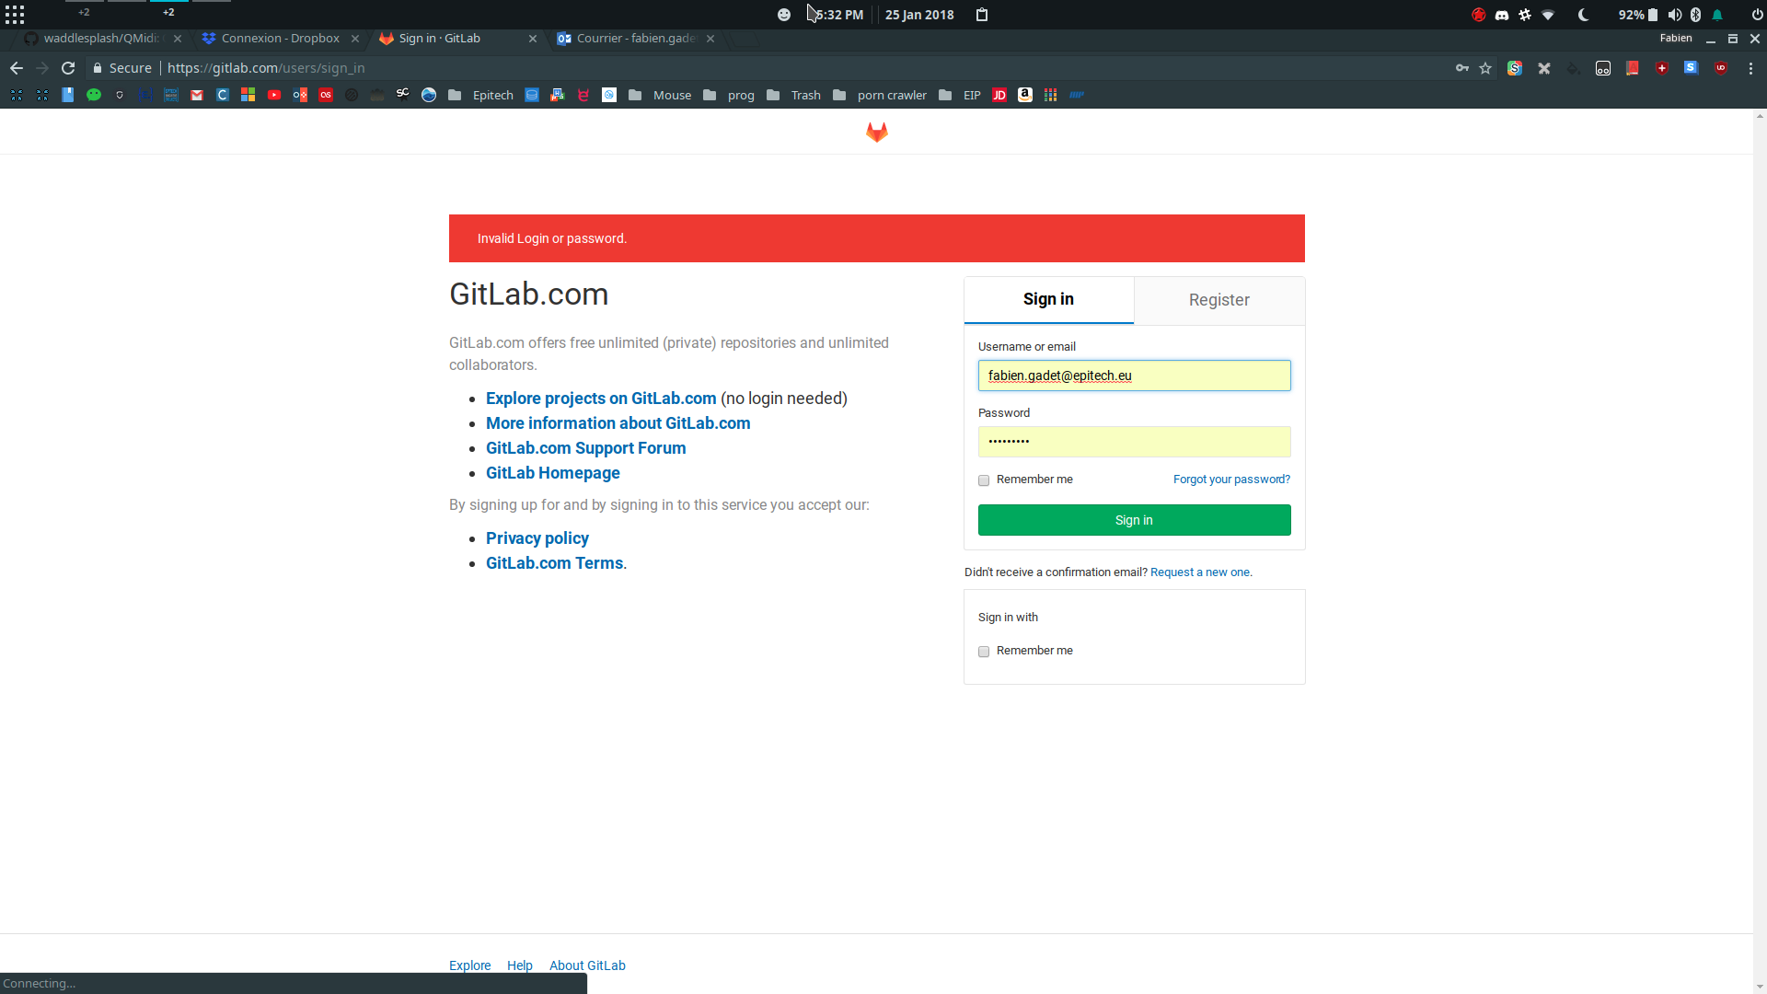Click the 92% battery indicator
The image size is (1767, 994).
(x=1637, y=15)
